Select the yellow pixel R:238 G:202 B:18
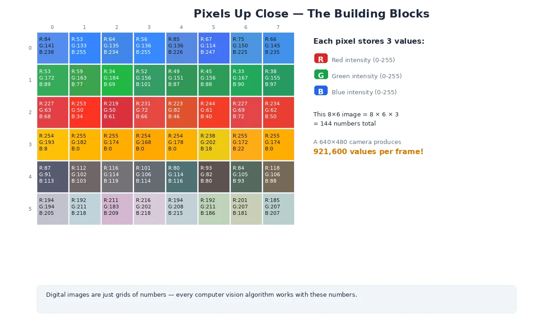 click(x=214, y=144)
